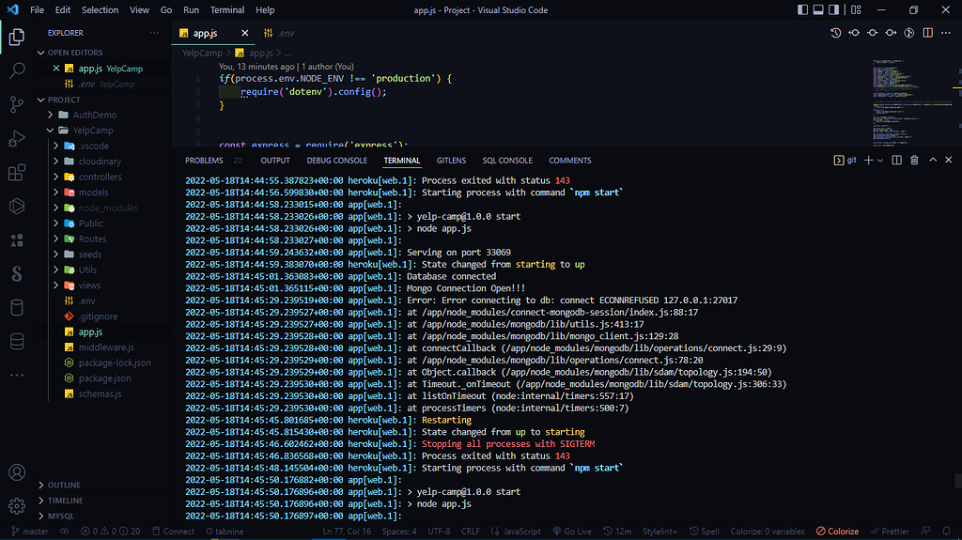
Task: Toggle primary side bar visibility
Action: tap(803, 10)
